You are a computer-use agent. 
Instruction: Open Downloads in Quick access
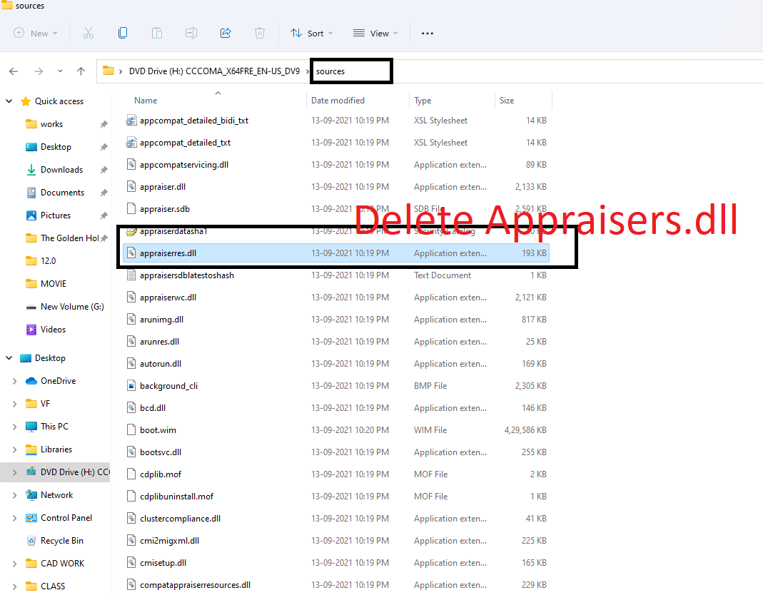(61, 170)
